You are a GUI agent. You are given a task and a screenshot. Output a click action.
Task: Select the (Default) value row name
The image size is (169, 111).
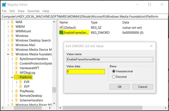point(70,28)
